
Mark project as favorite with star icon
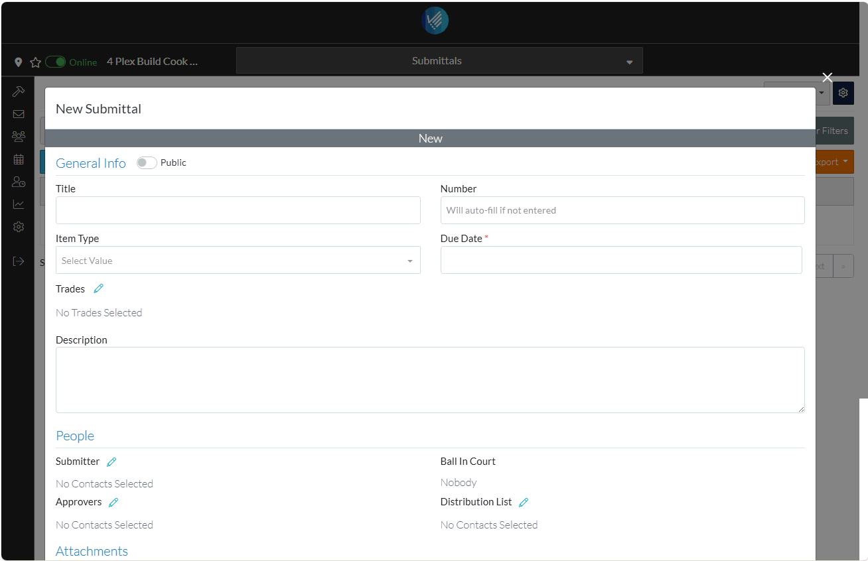pos(36,62)
